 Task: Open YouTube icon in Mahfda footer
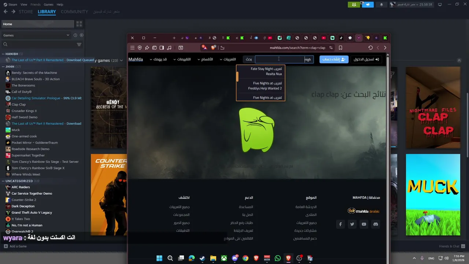(x=364, y=224)
